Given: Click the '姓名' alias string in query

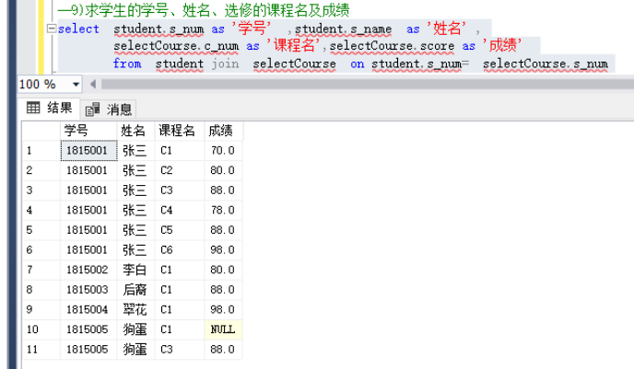Looking at the screenshot, I should pyautogui.click(x=446, y=29).
